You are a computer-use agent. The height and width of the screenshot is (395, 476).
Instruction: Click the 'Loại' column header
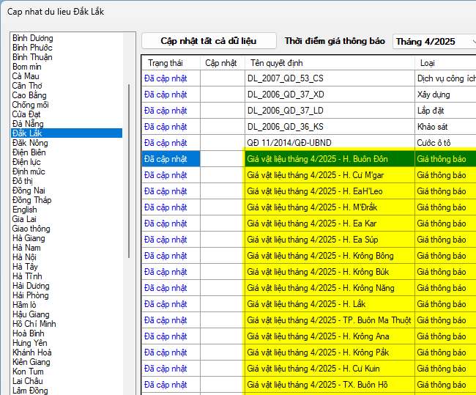point(445,63)
